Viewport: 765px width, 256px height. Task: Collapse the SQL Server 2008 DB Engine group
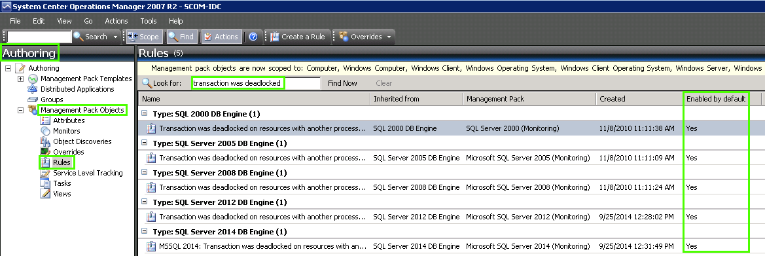pyautogui.click(x=145, y=172)
